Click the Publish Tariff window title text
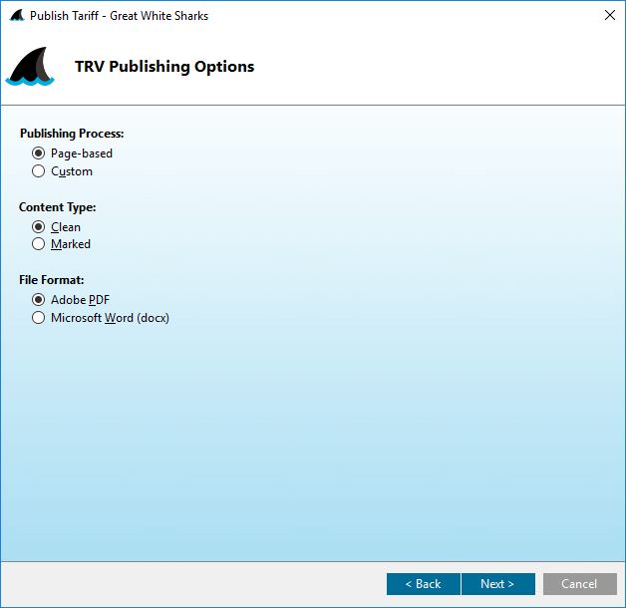This screenshot has height=608, width=626. [120, 16]
